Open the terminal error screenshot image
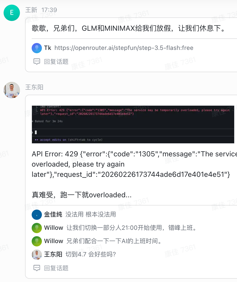 click(133, 124)
